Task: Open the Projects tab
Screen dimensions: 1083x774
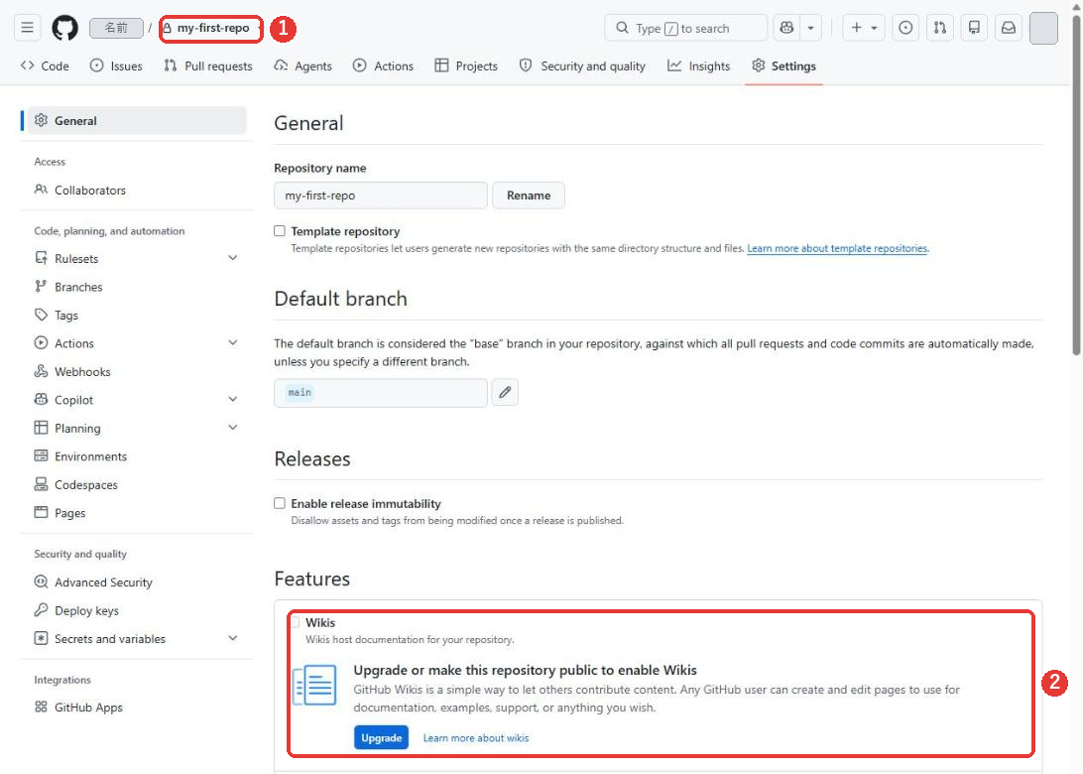Action: [x=466, y=65]
